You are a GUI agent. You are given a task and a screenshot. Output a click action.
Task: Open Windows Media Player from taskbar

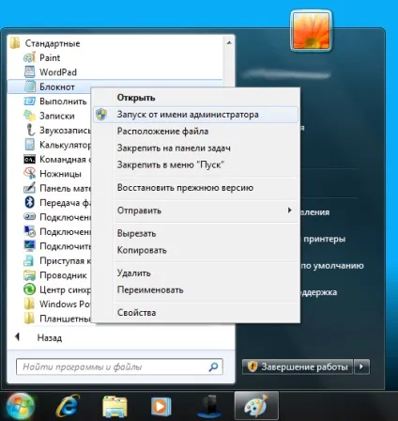[x=161, y=407]
